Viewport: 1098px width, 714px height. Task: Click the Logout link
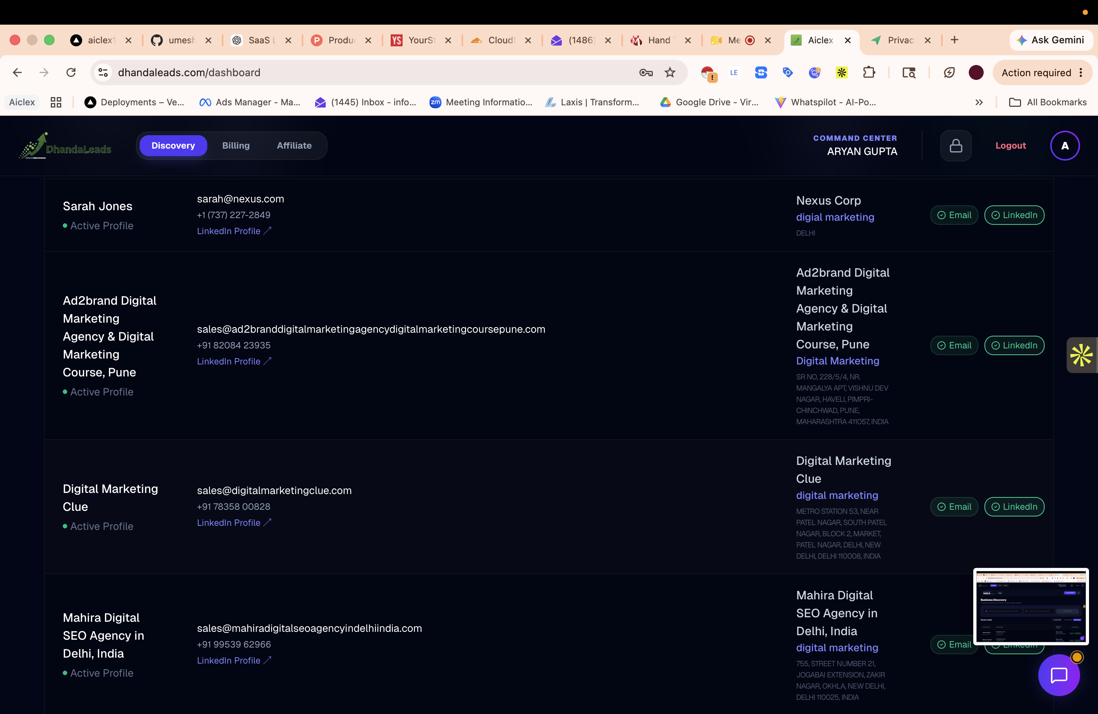(x=1010, y=146)
